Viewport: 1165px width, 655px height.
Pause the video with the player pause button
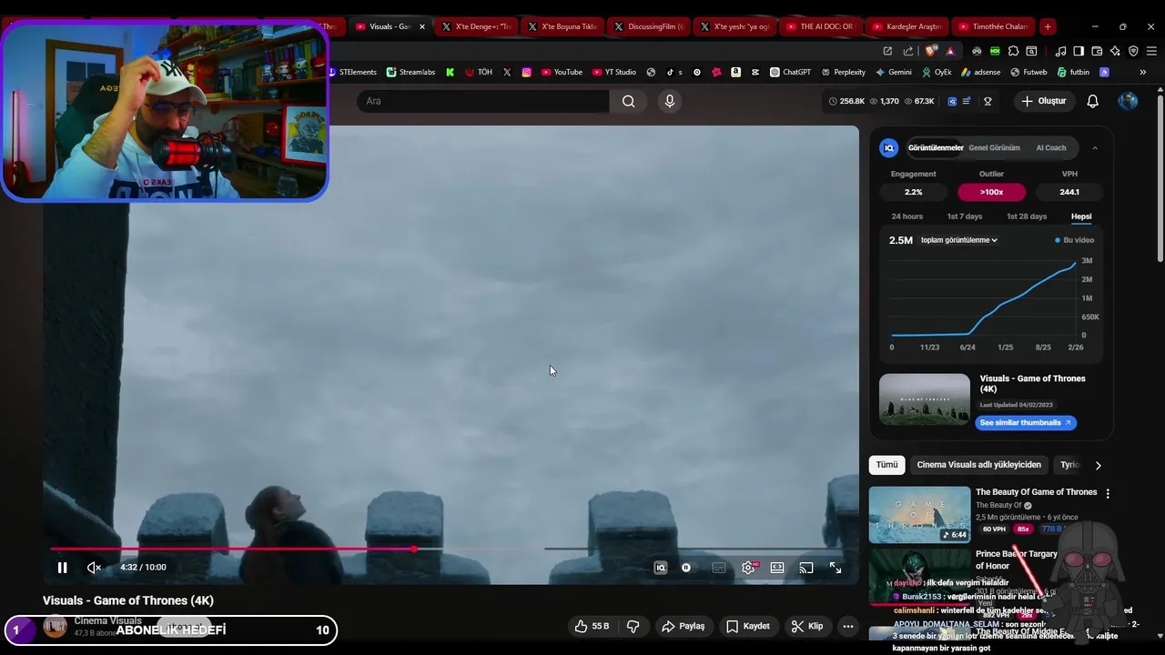(62, 568)
